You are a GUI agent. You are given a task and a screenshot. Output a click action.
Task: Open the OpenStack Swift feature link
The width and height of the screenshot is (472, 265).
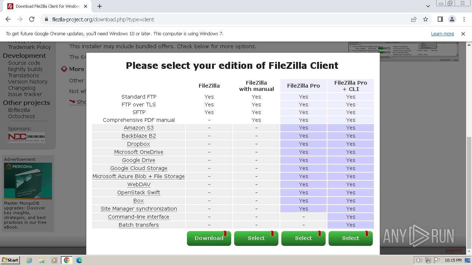pos(139,192)
